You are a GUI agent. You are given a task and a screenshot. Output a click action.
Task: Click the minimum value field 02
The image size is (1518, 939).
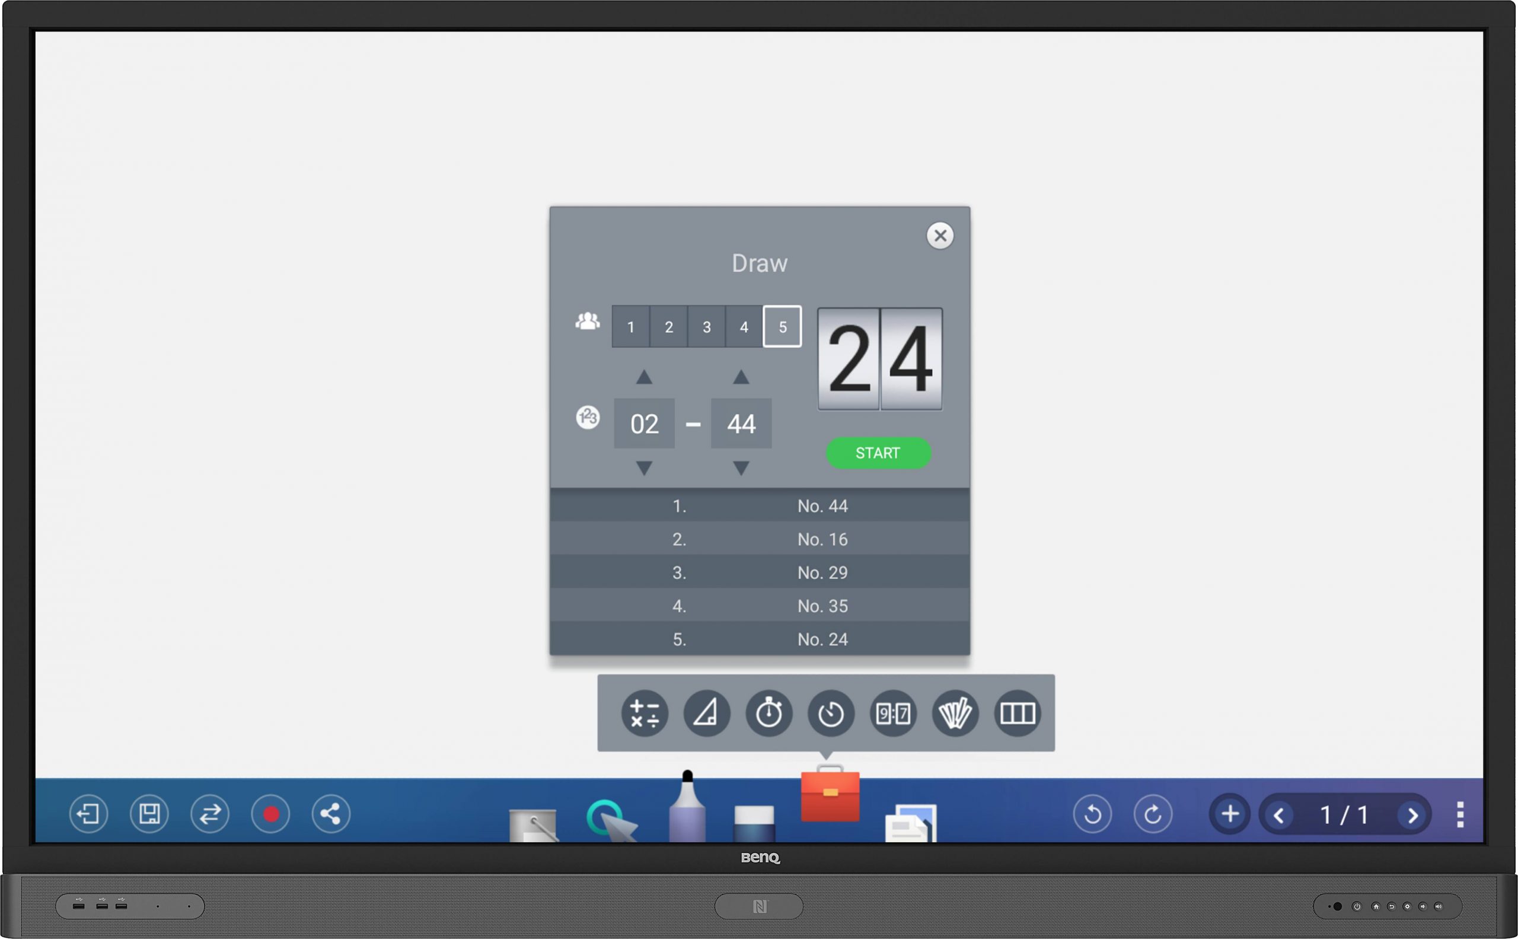(645, 424)
